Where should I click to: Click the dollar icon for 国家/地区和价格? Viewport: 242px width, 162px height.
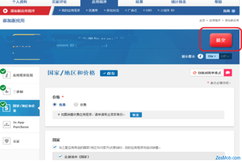coord(6,108)
